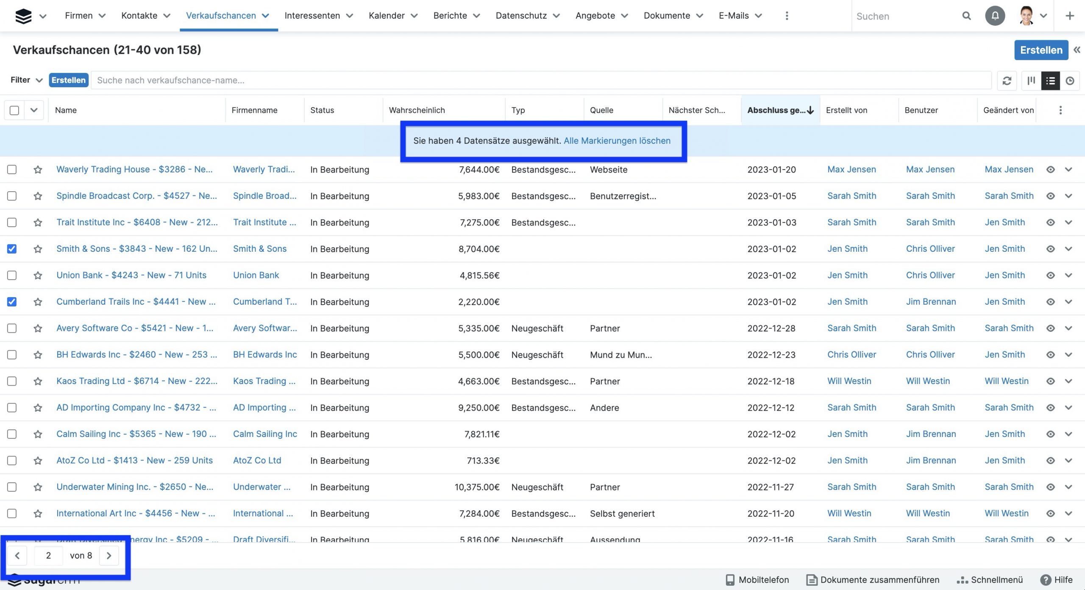1085x590 pixels.
Task: Favorite the Waverly Trading House star
Action: click(x=38, y=170)
